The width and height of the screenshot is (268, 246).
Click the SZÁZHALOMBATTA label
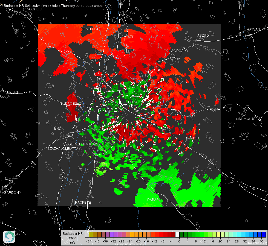point(63,148)
